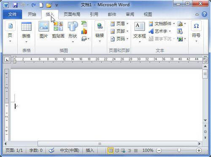Switch to the 页面布局 tab
211x157 pixels.
(72, 14)
